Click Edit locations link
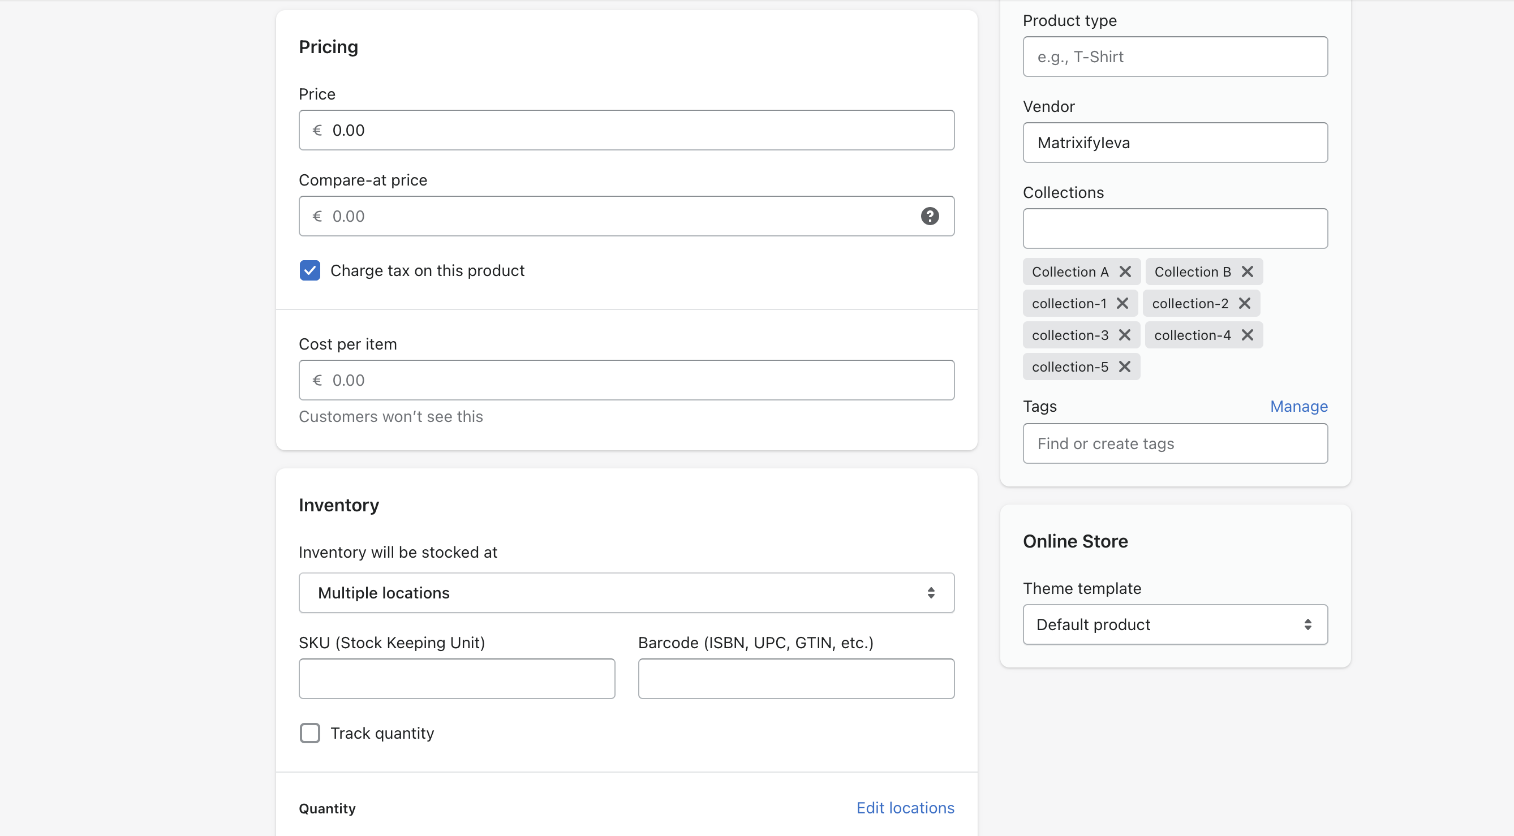The width and height of the screenshot is (1514, 836). [905, 808]
